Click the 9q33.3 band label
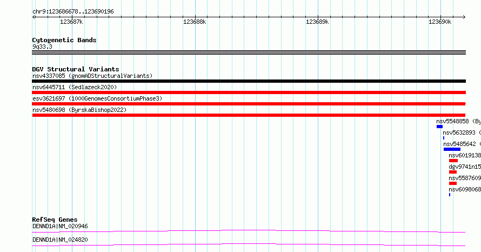This screenshot has width=481, height=252. [42, 47]
